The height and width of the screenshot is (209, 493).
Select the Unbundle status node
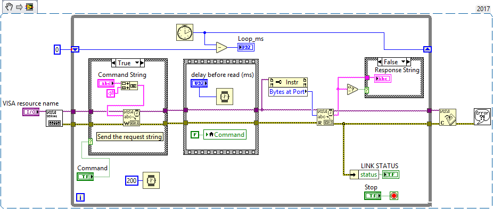pos(364,175)
